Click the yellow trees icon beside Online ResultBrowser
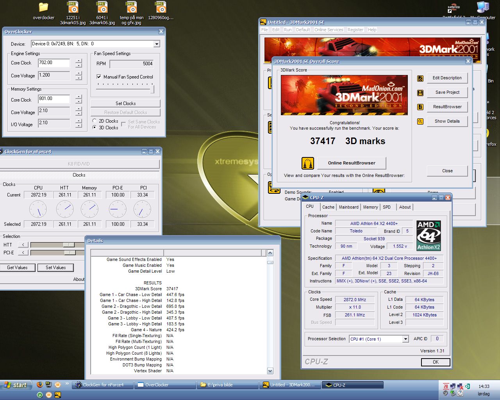The width and height of the screenshot is (500, 400). click(308, 163)
